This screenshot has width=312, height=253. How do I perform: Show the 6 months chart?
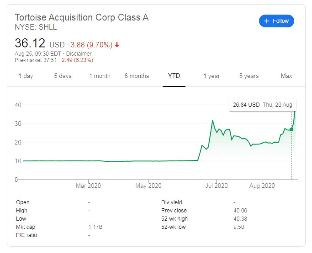137,76
